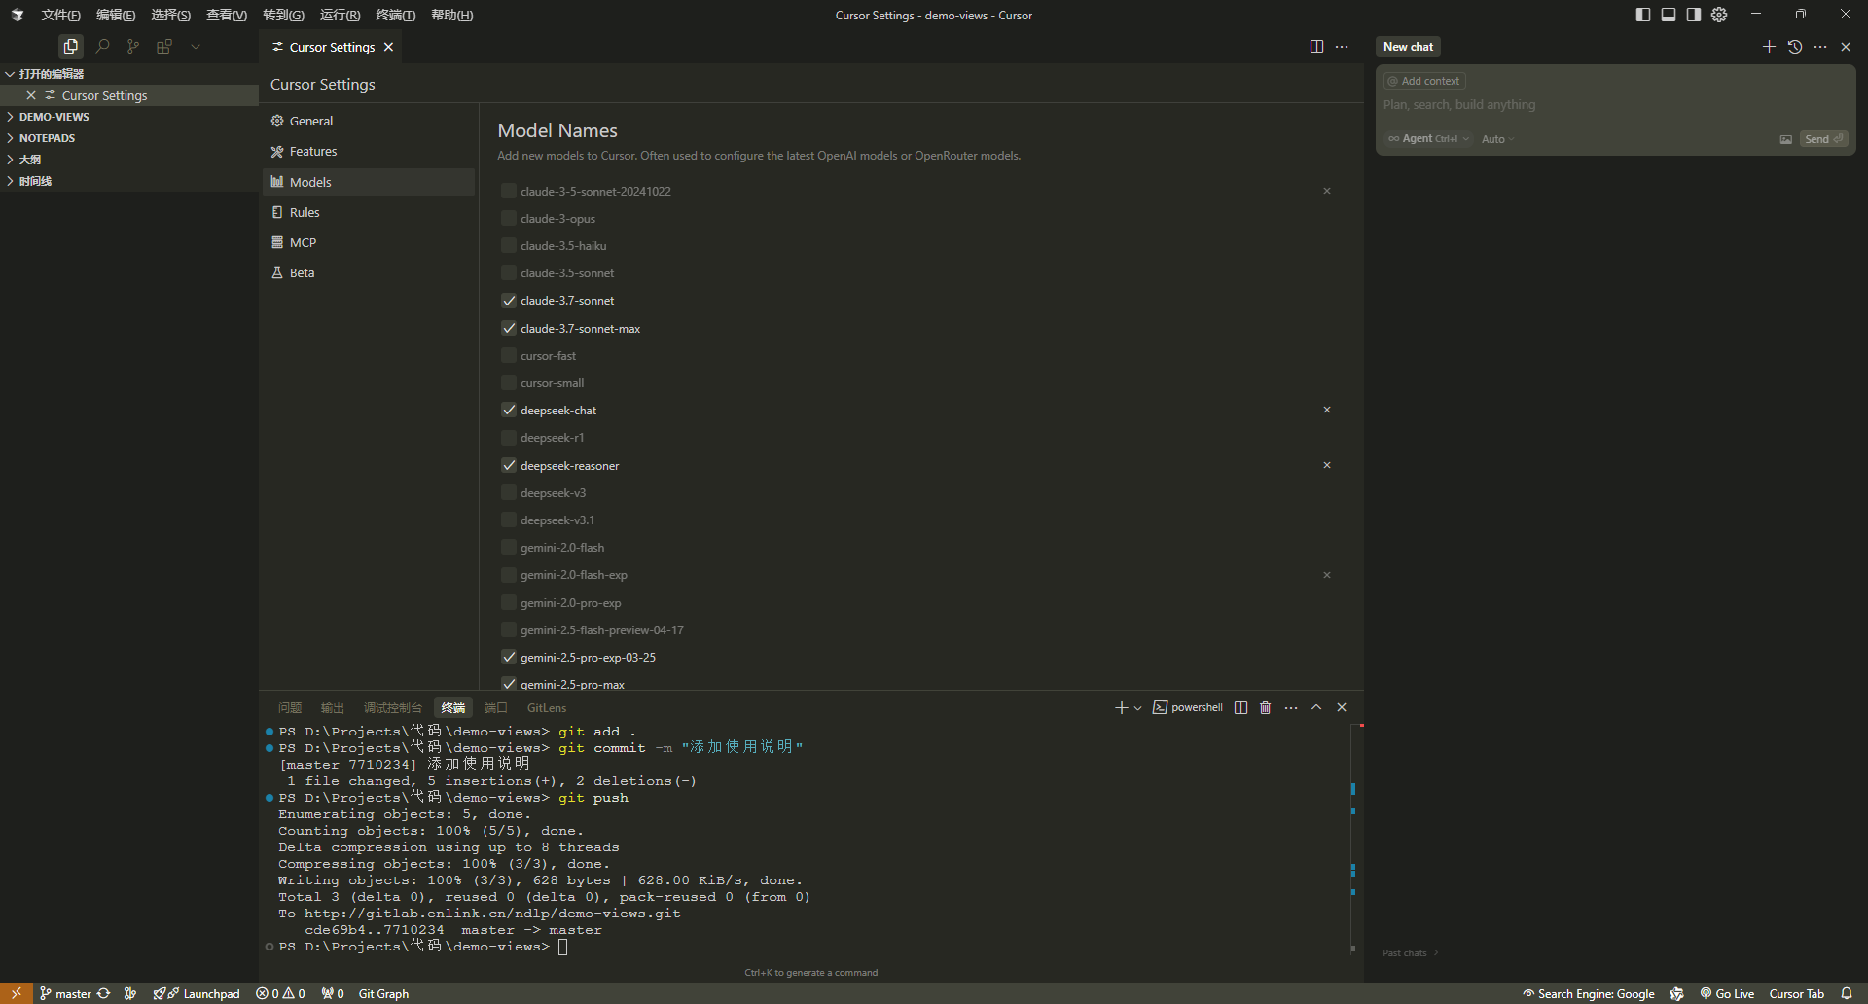Expand the 时间线 timeline section
The width and height of the screenshot is (1868, 1004).
[128, 181]
